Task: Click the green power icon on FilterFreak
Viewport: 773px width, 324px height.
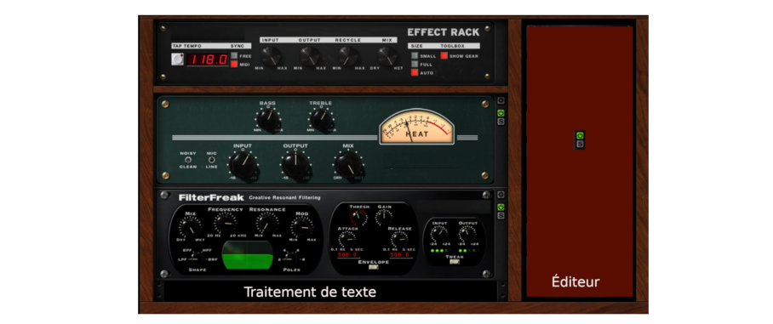Action: (501, 207)
